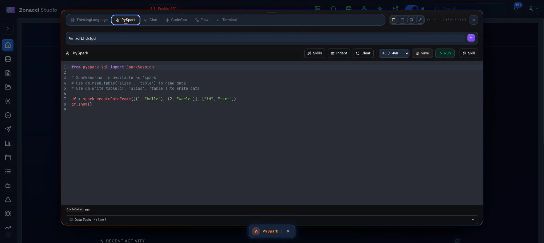The width and height of the screenshot is (544, 243).
Task: Open the calendar sidebar icon
Action: [x=8, y=157]
